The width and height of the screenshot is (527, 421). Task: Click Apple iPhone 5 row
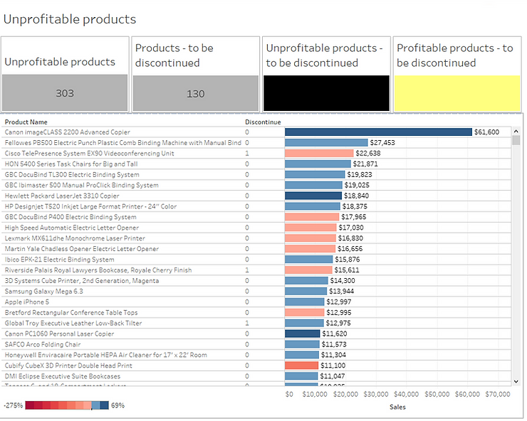tap(27, 302)
